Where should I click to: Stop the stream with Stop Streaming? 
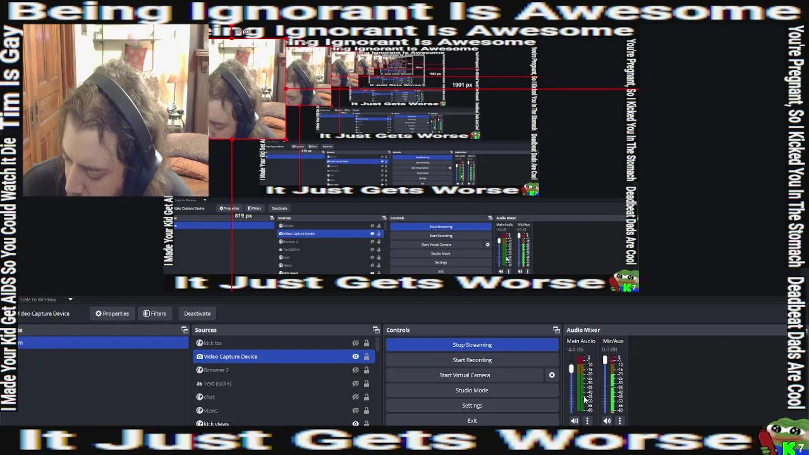pyautogui.click(x=472, y=345)
